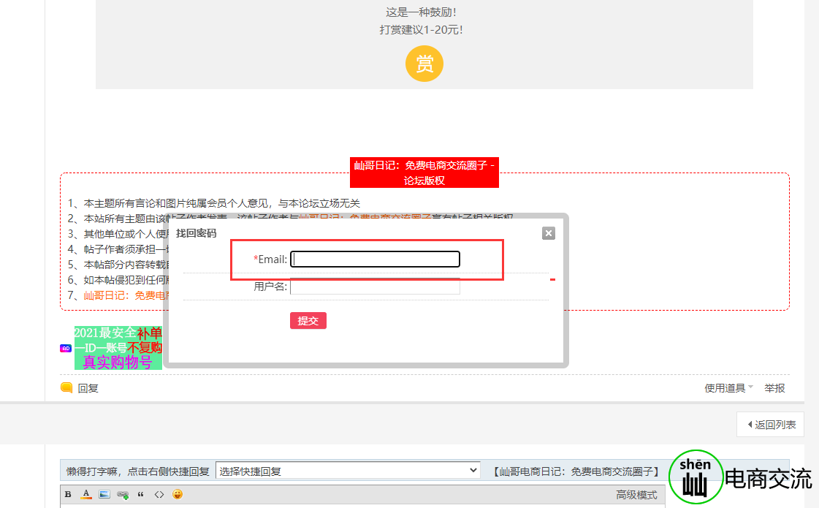Viewport: 819px width, 508px height.
Task: Insert a quote block in editor
Action: click(140, 495)
